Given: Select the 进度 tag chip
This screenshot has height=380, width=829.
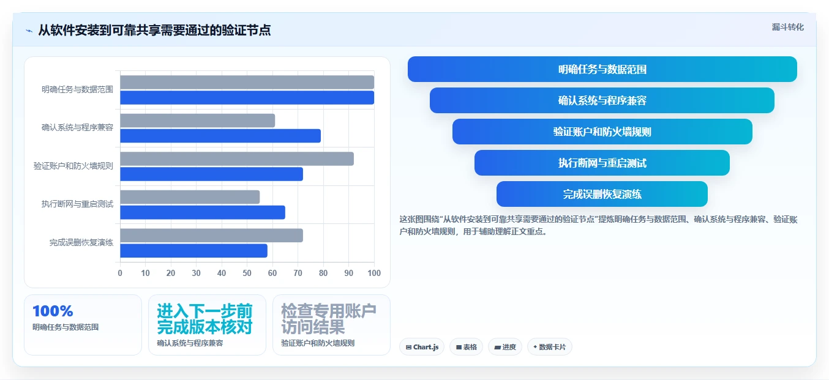Looking at the screenshot, I should tap(505, 347).
